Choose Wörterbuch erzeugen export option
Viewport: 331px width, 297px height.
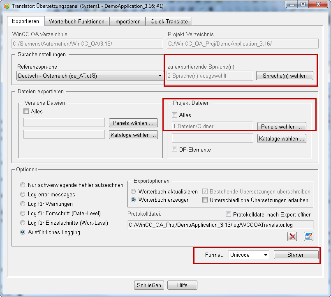tap(133, 200)
